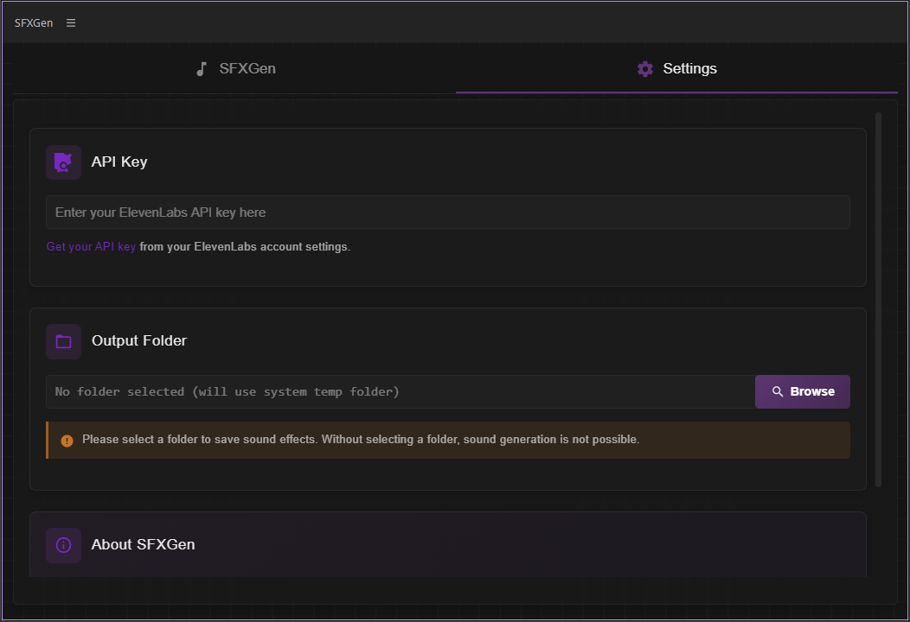Click the About SFXGen info icon
This screenshot has width=910, height=622.
[x=63, y=545]
